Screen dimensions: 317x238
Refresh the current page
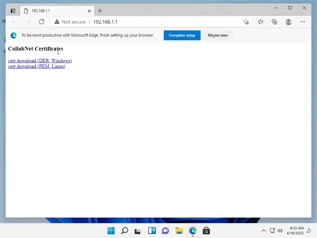click(41, 22)
